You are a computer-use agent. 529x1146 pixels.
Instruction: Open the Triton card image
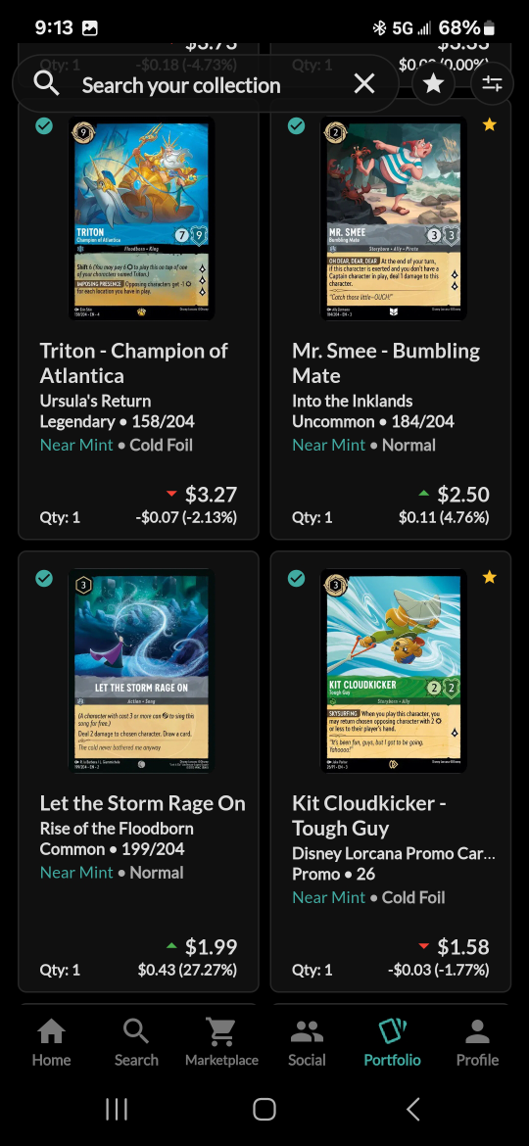pos(142,218)
